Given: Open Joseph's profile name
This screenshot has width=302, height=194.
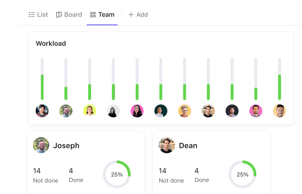Looking at the screenshot, I should [66, 146].
